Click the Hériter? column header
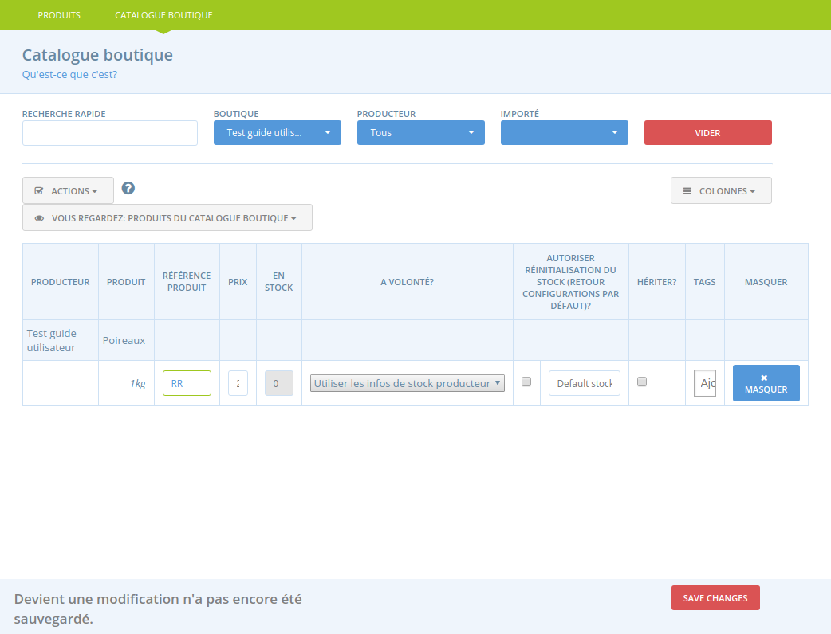 click(656, 282)
